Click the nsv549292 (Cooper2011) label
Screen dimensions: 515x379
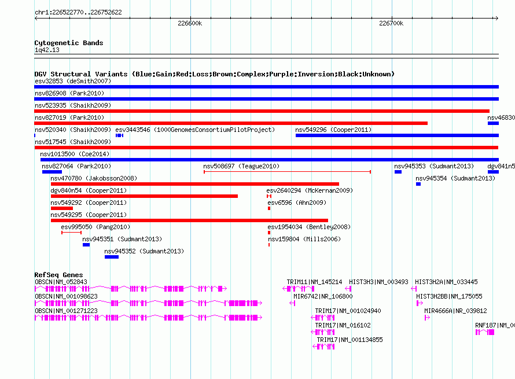tap(89, 203)
